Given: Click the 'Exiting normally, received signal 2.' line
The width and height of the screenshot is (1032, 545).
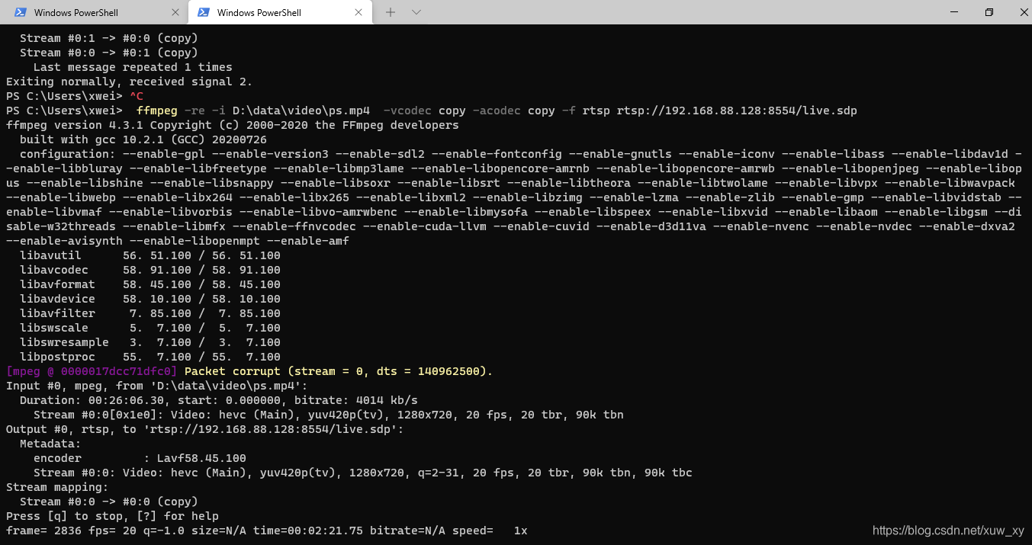Looking at the screenshot, I should (x=129, y=82).
